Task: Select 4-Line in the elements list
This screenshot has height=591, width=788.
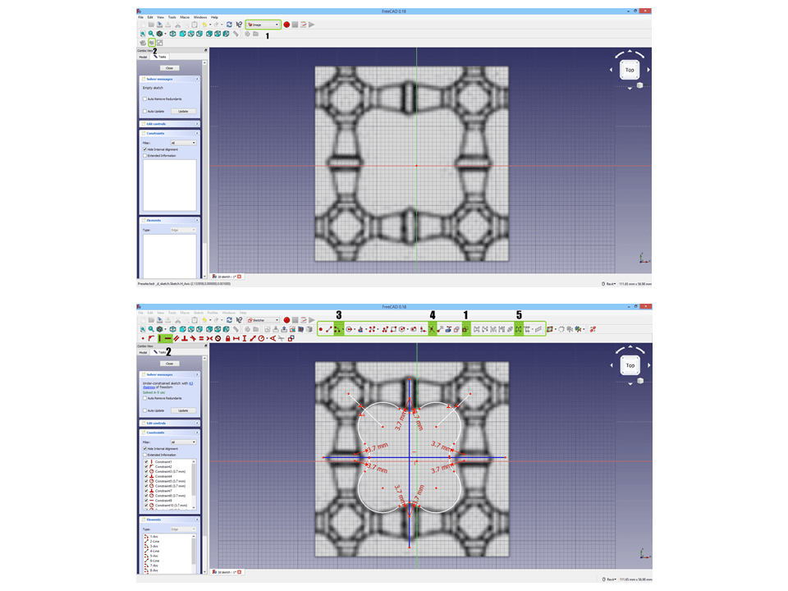Action: pyautogui.click(x=154, y=552)
